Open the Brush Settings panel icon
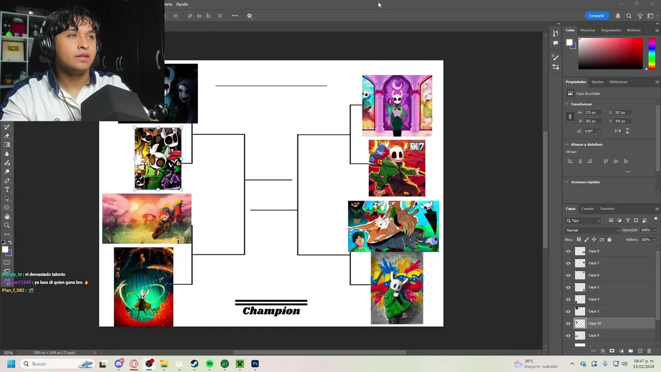 (555, 57)
